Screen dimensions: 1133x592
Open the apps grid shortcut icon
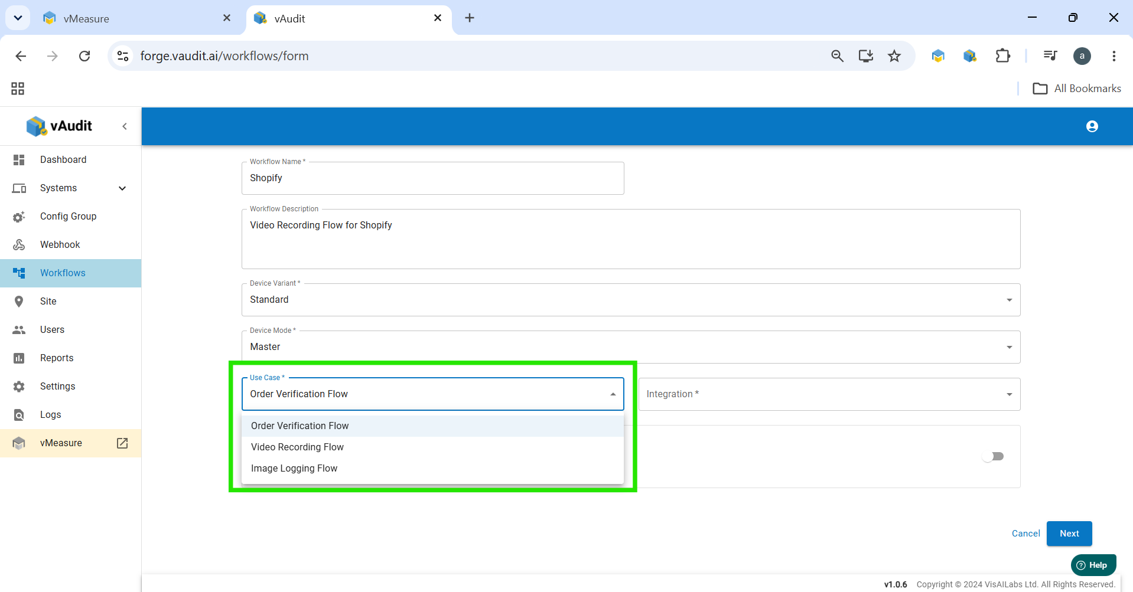pos(18,89)
